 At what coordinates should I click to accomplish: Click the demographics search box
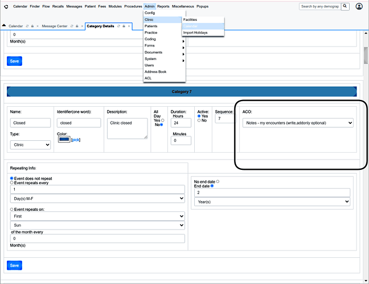click(320, 6)
